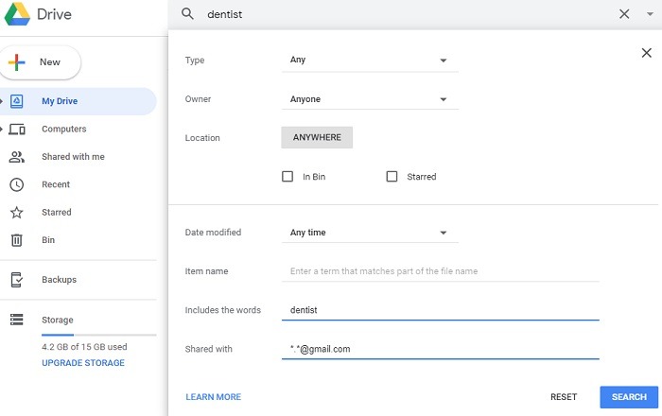Open the Date modified dropdown
Image resolution: width=662 pixels, height=416 pixels.
tap(370, 233)
